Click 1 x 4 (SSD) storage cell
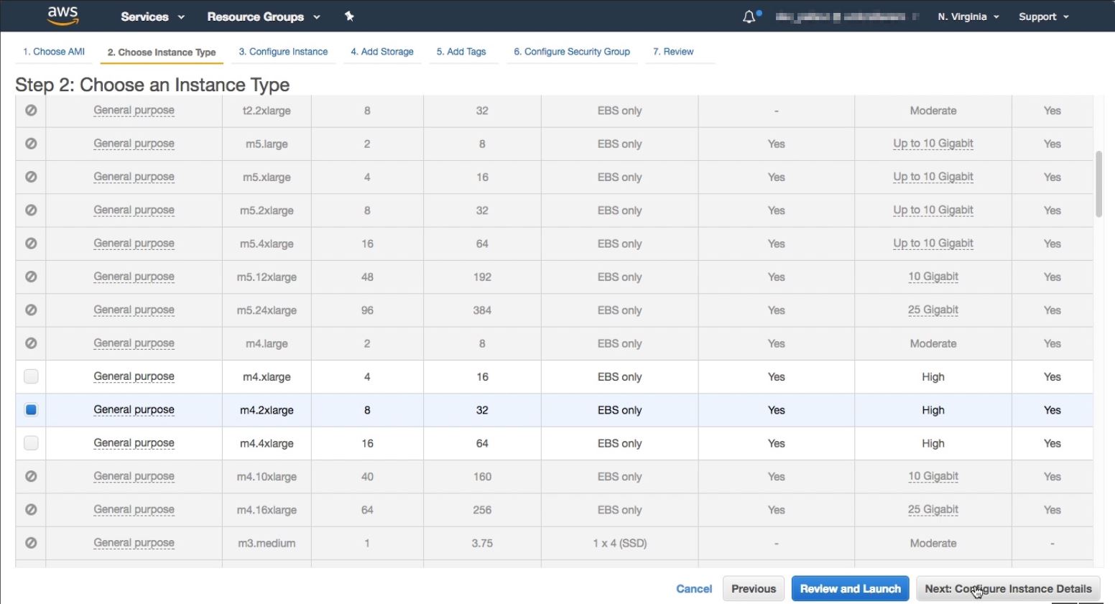This screenshot has height=604, width=1115. coord(620,543)
